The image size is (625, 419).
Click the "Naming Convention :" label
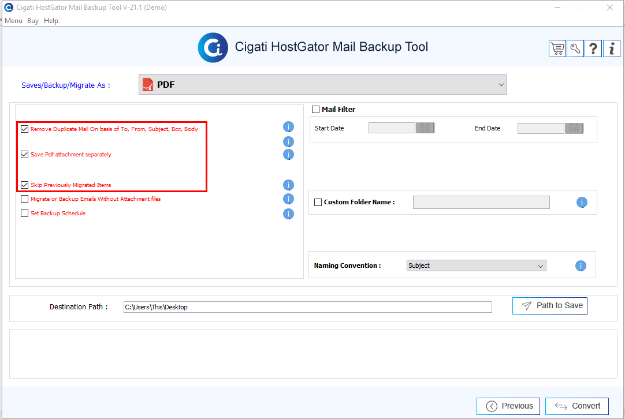348,265
